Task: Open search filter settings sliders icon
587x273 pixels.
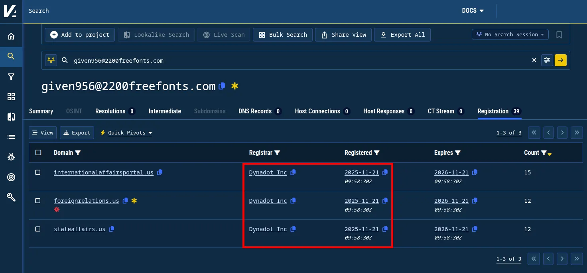Action: click(547, 60)
